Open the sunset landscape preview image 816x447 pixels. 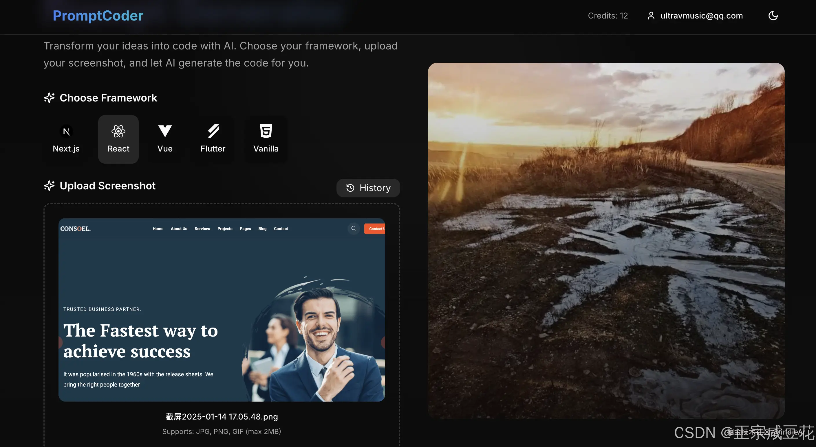point(606,241)
